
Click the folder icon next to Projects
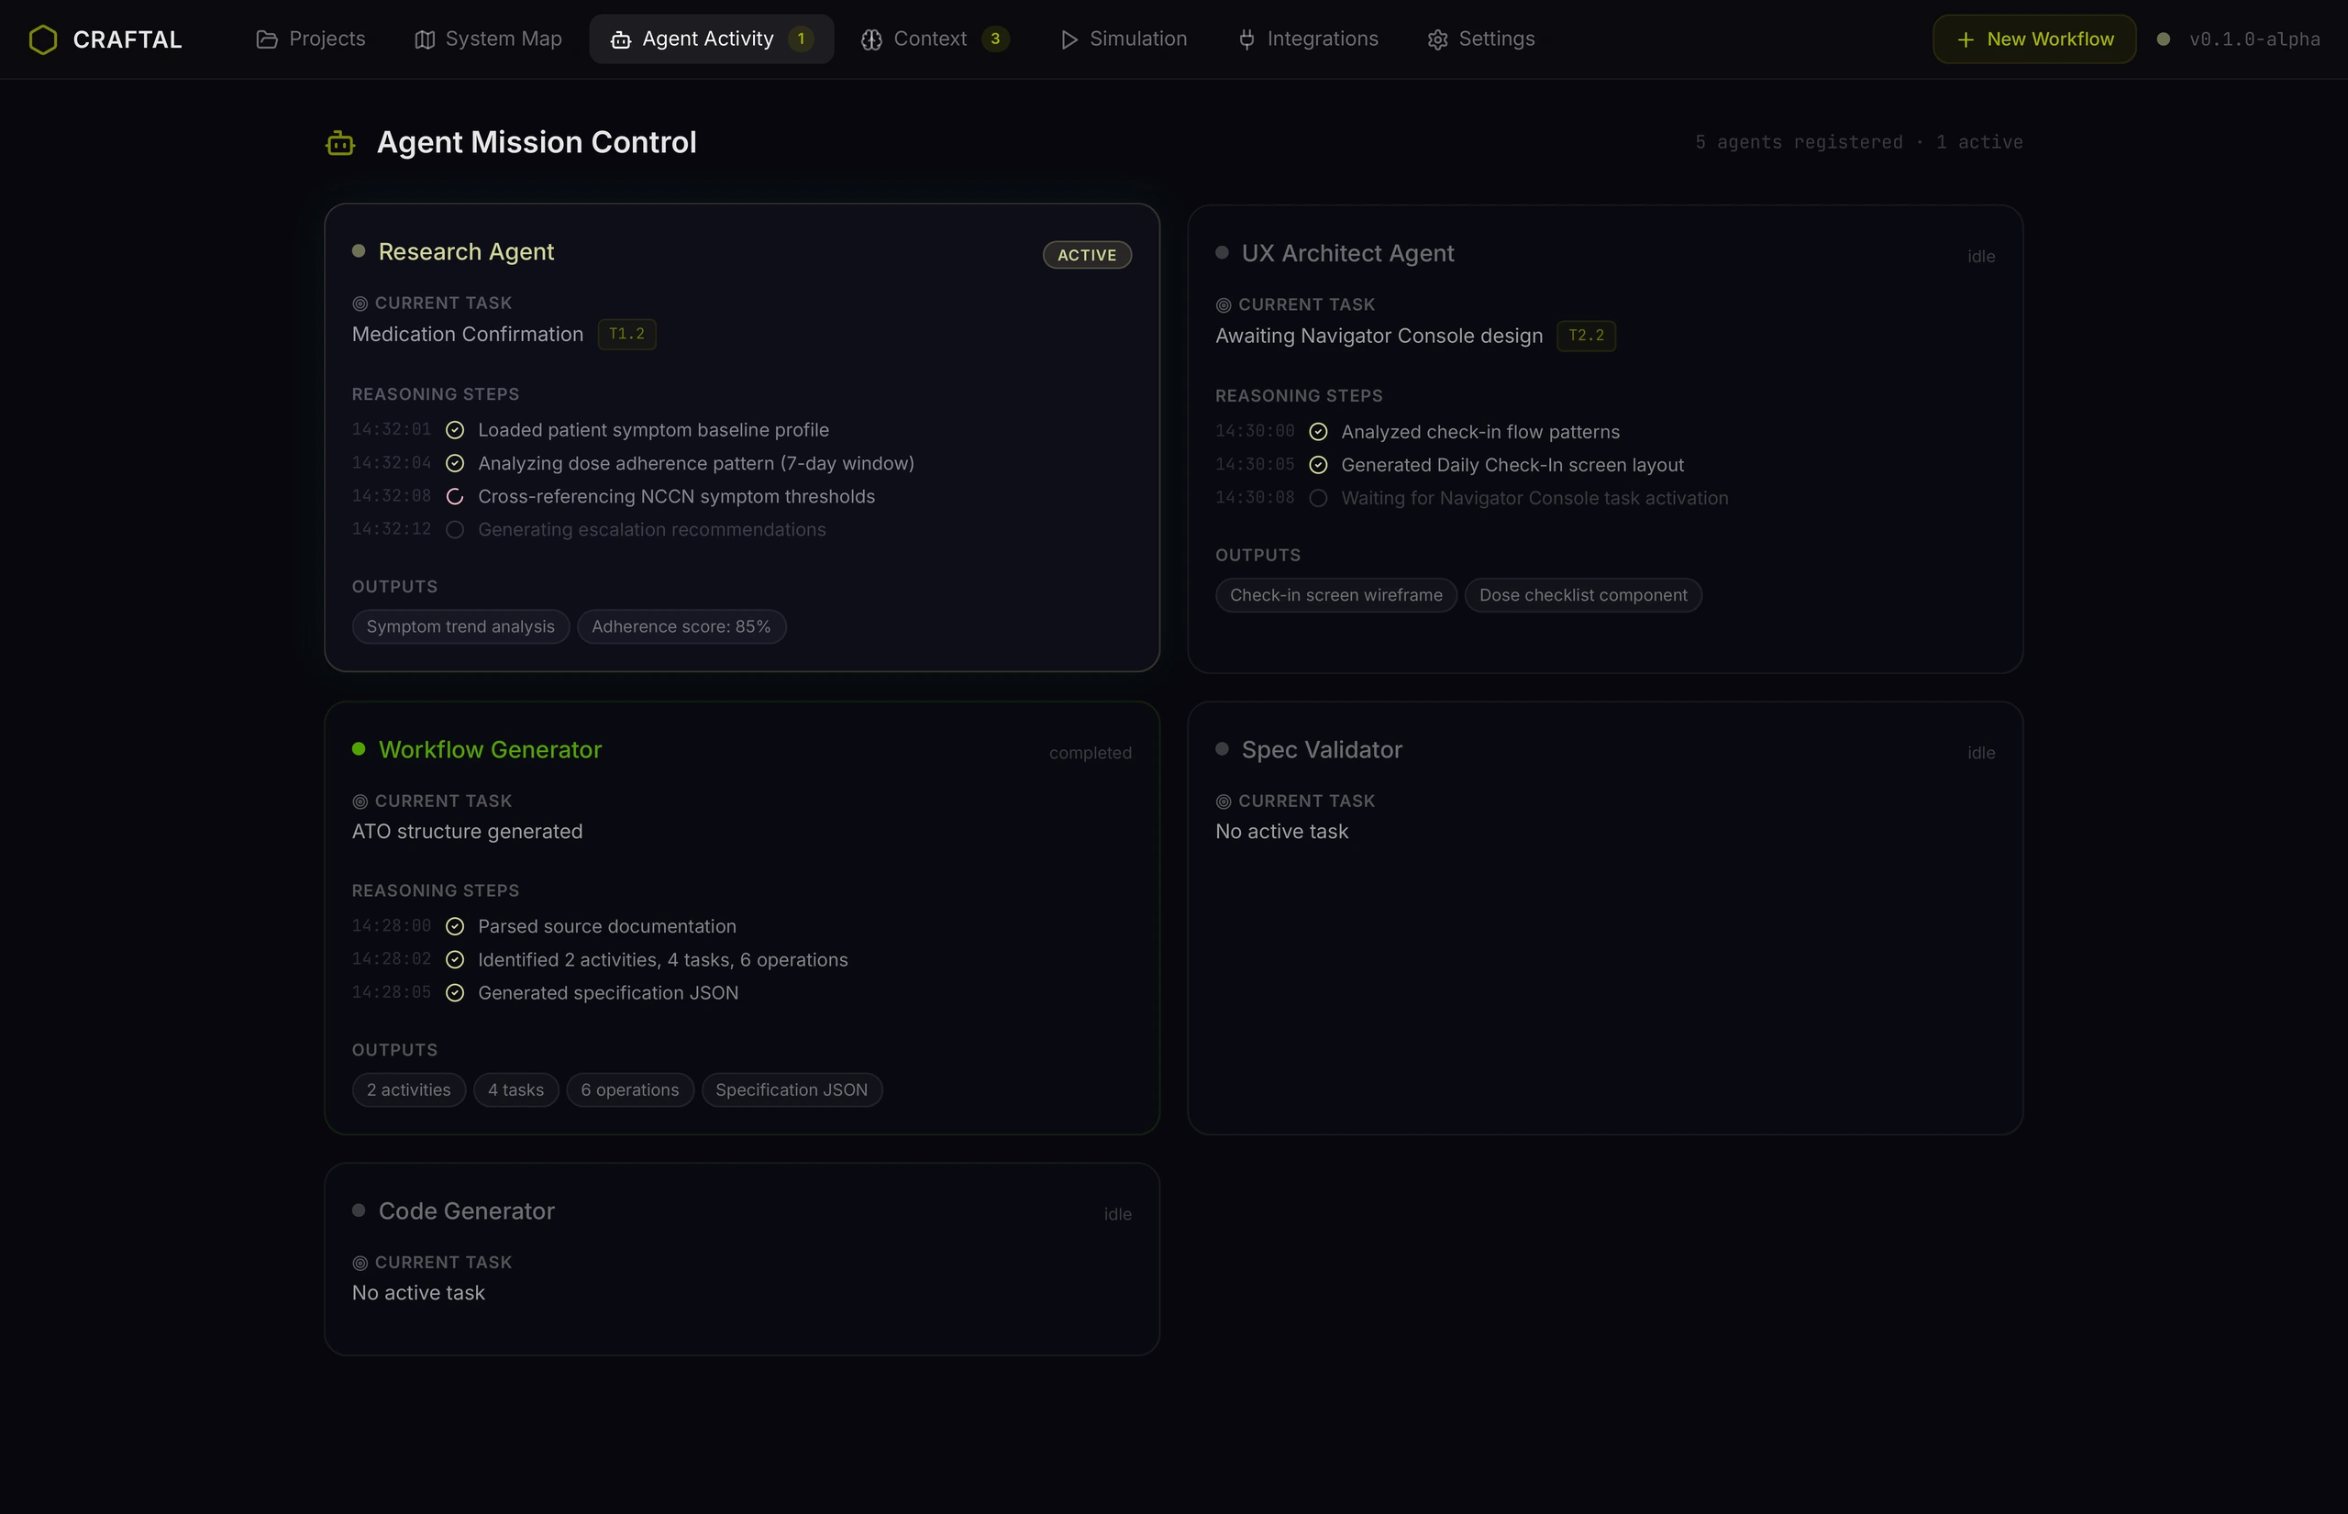coord(267,39)
